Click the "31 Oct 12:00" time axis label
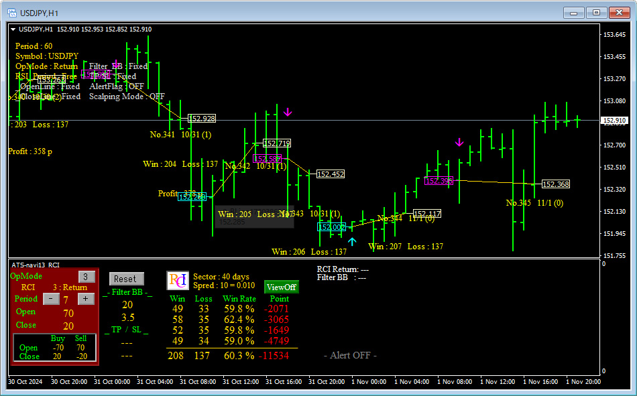Screen dimensions: 637x396 pos(241,382)
